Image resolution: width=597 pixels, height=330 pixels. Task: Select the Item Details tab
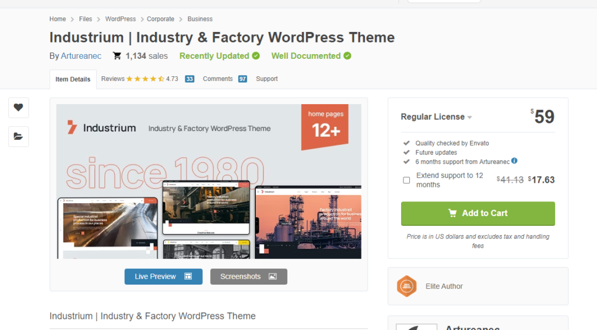(73, 80)
